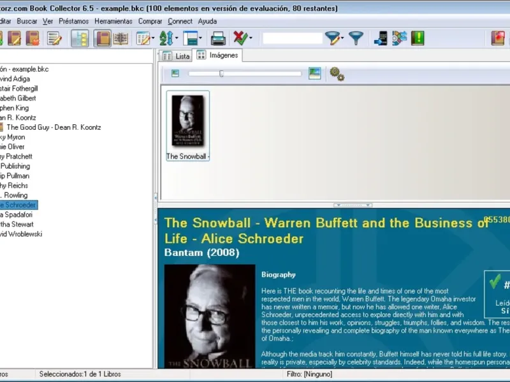Click the Filtro: [Ninguno] status text

[x=309, y=374]
